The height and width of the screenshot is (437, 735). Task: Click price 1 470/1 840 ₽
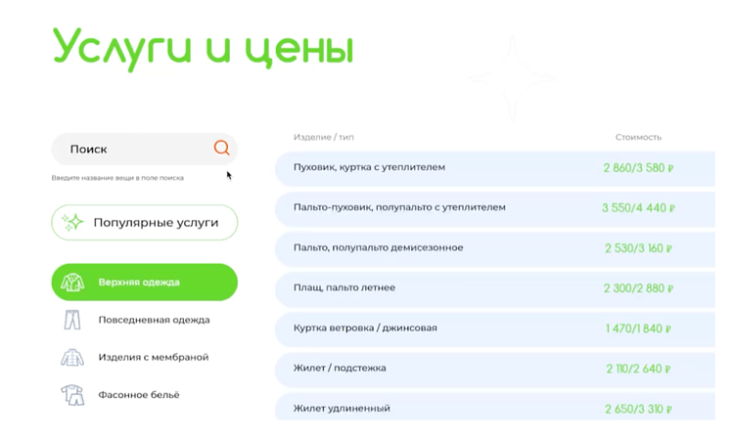point(638,328)
